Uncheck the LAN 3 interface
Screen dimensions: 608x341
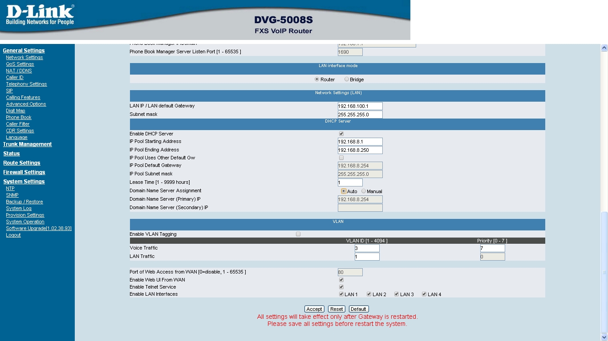click(397, 294)
